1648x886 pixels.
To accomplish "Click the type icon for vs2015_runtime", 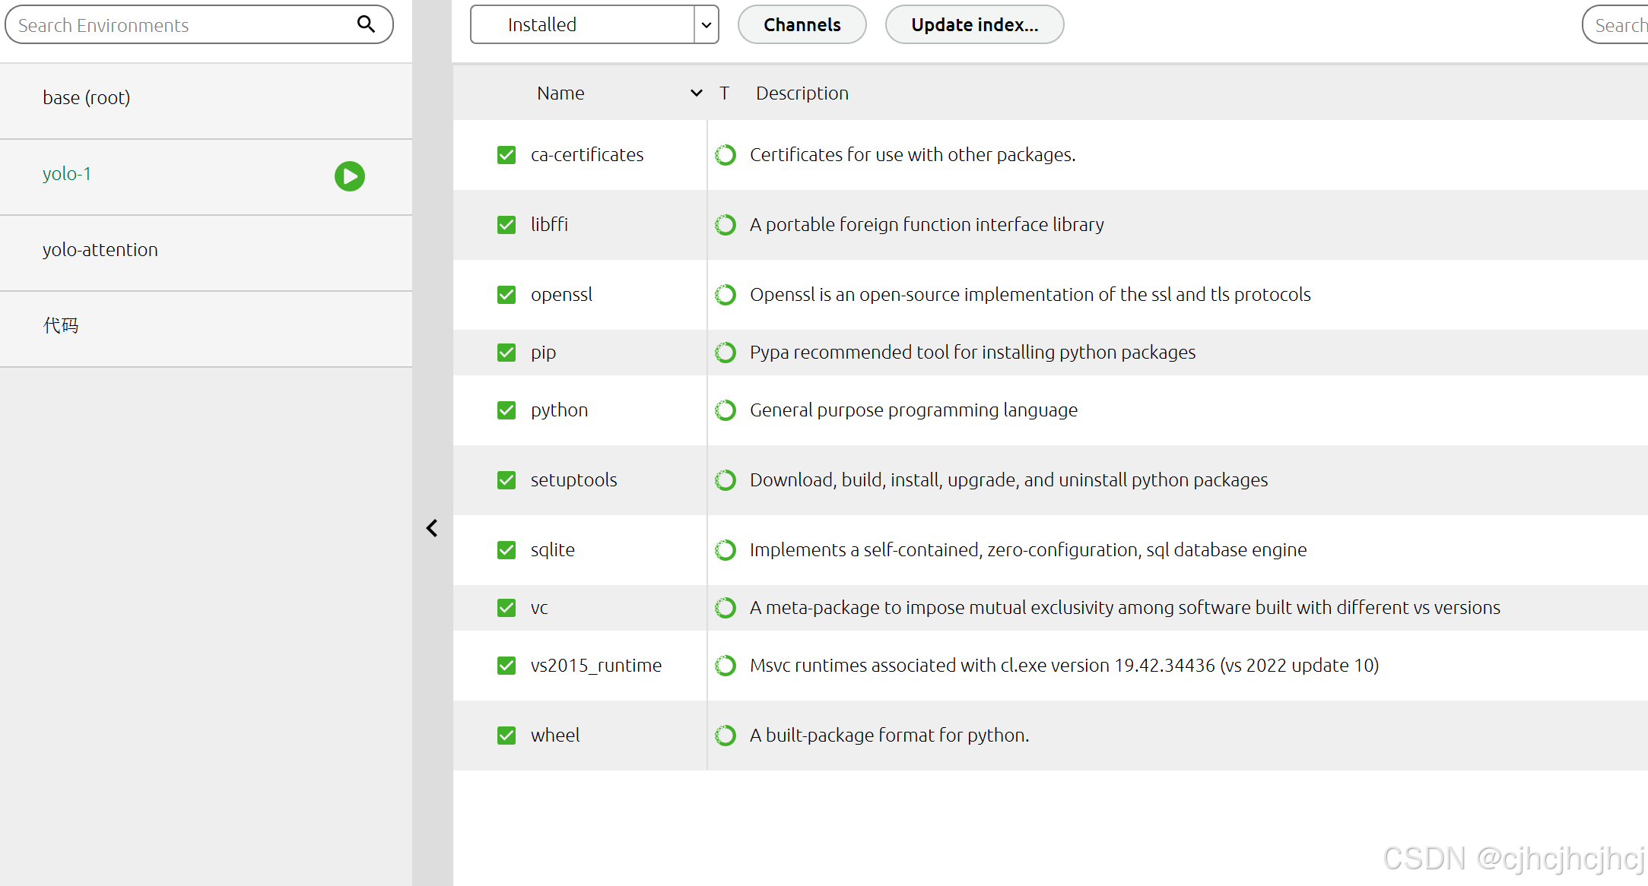I will pyautogui.click(x=726, y=666).
